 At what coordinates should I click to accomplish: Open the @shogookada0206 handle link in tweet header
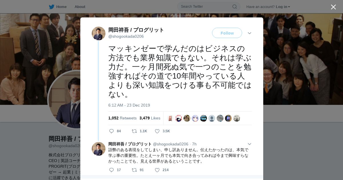pyautogui.click(x=126, y=36)
